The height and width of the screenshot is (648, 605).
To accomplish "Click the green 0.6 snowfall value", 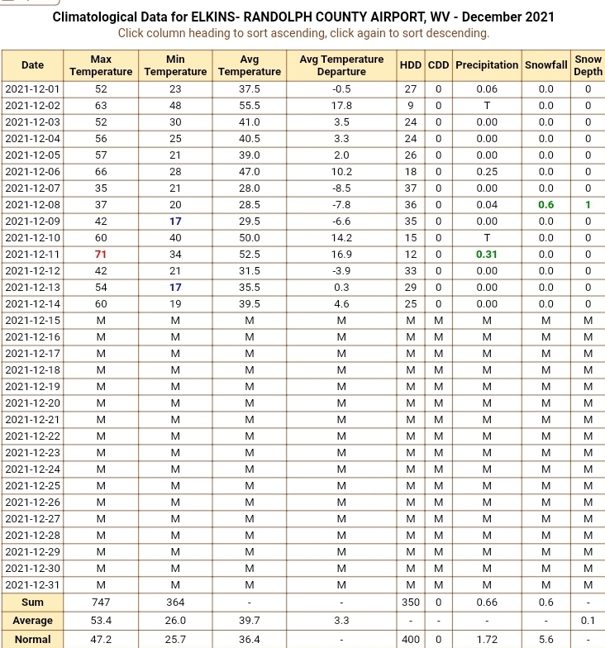I will 545,205.
